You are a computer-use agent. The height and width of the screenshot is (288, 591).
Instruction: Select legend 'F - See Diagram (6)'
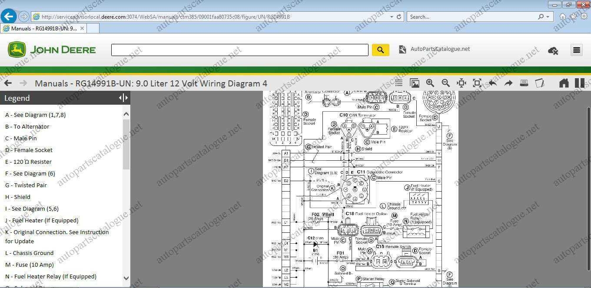click(x=30, y=173)
